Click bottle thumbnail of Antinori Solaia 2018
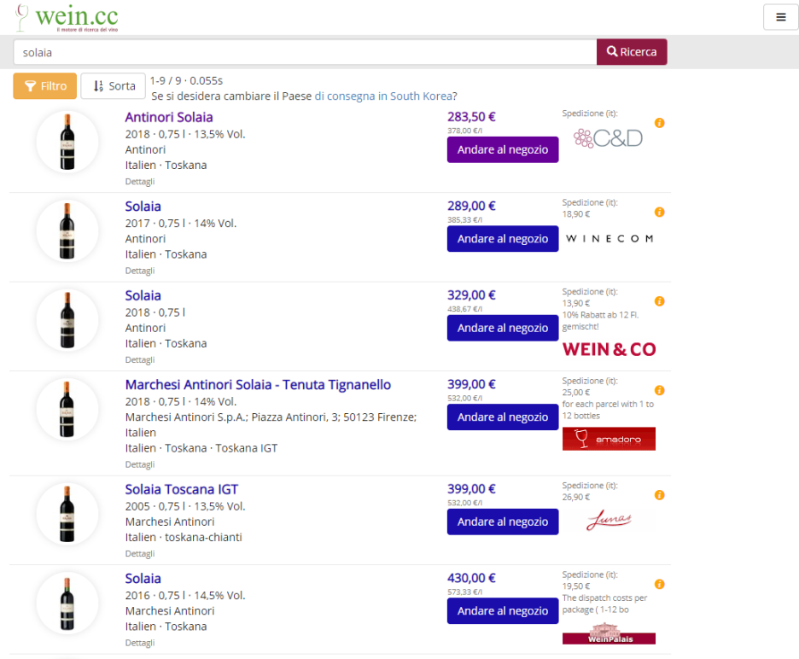Viewport: 799px width, 659px height. tap(67, 142)
